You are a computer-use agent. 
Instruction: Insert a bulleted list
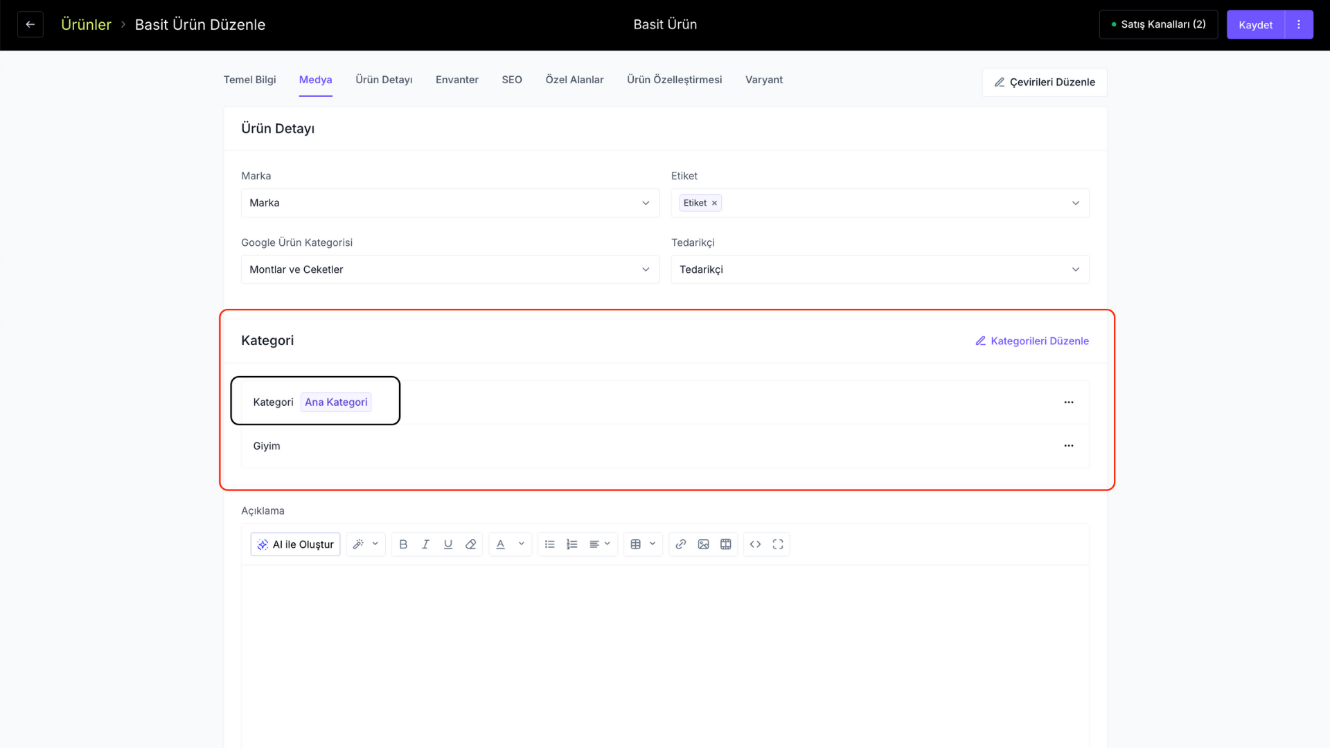click(x=550, y=544)
